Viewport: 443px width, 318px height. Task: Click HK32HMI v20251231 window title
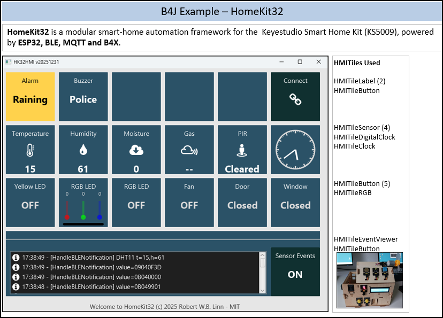coord(36,62)
